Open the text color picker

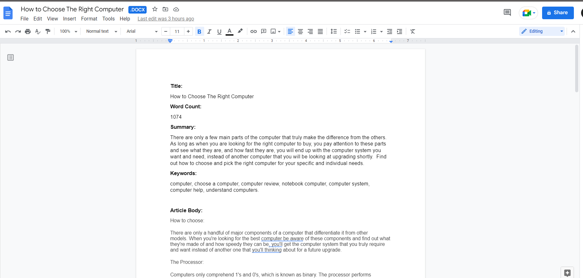coord(230,31)
